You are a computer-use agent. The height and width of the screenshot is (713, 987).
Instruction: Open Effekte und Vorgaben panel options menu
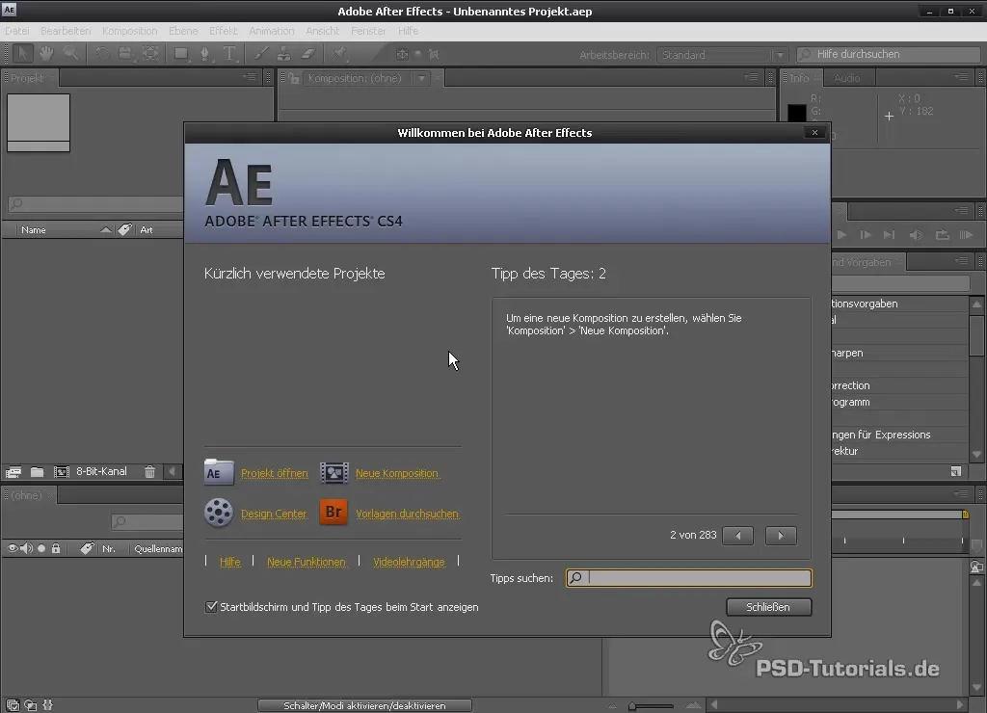pos(961,260)
